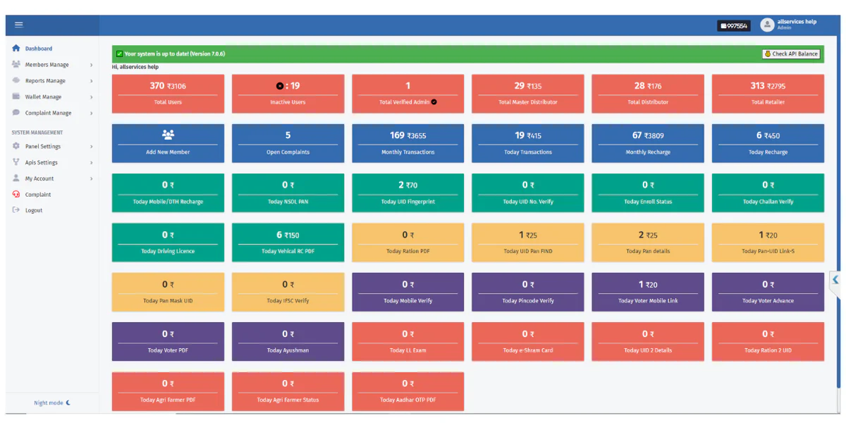
Task: Click the system up-to-date checkmark box
Action: (x=119, y=54)
